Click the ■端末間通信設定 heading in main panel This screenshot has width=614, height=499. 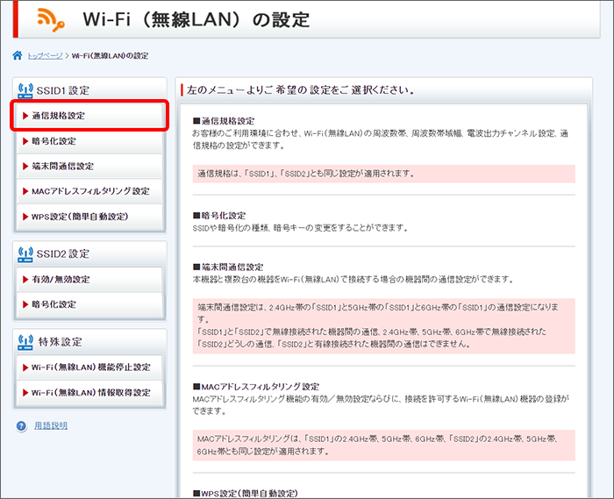pos(228,267)
